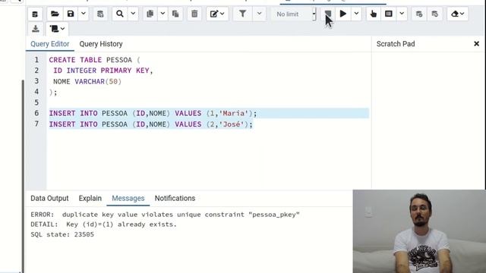Click 'DETAIL: Key (id)=(1) already exists.'
The height and width of the screenshot is (273, 486).
pyautogui.click(x=103, y=224)
